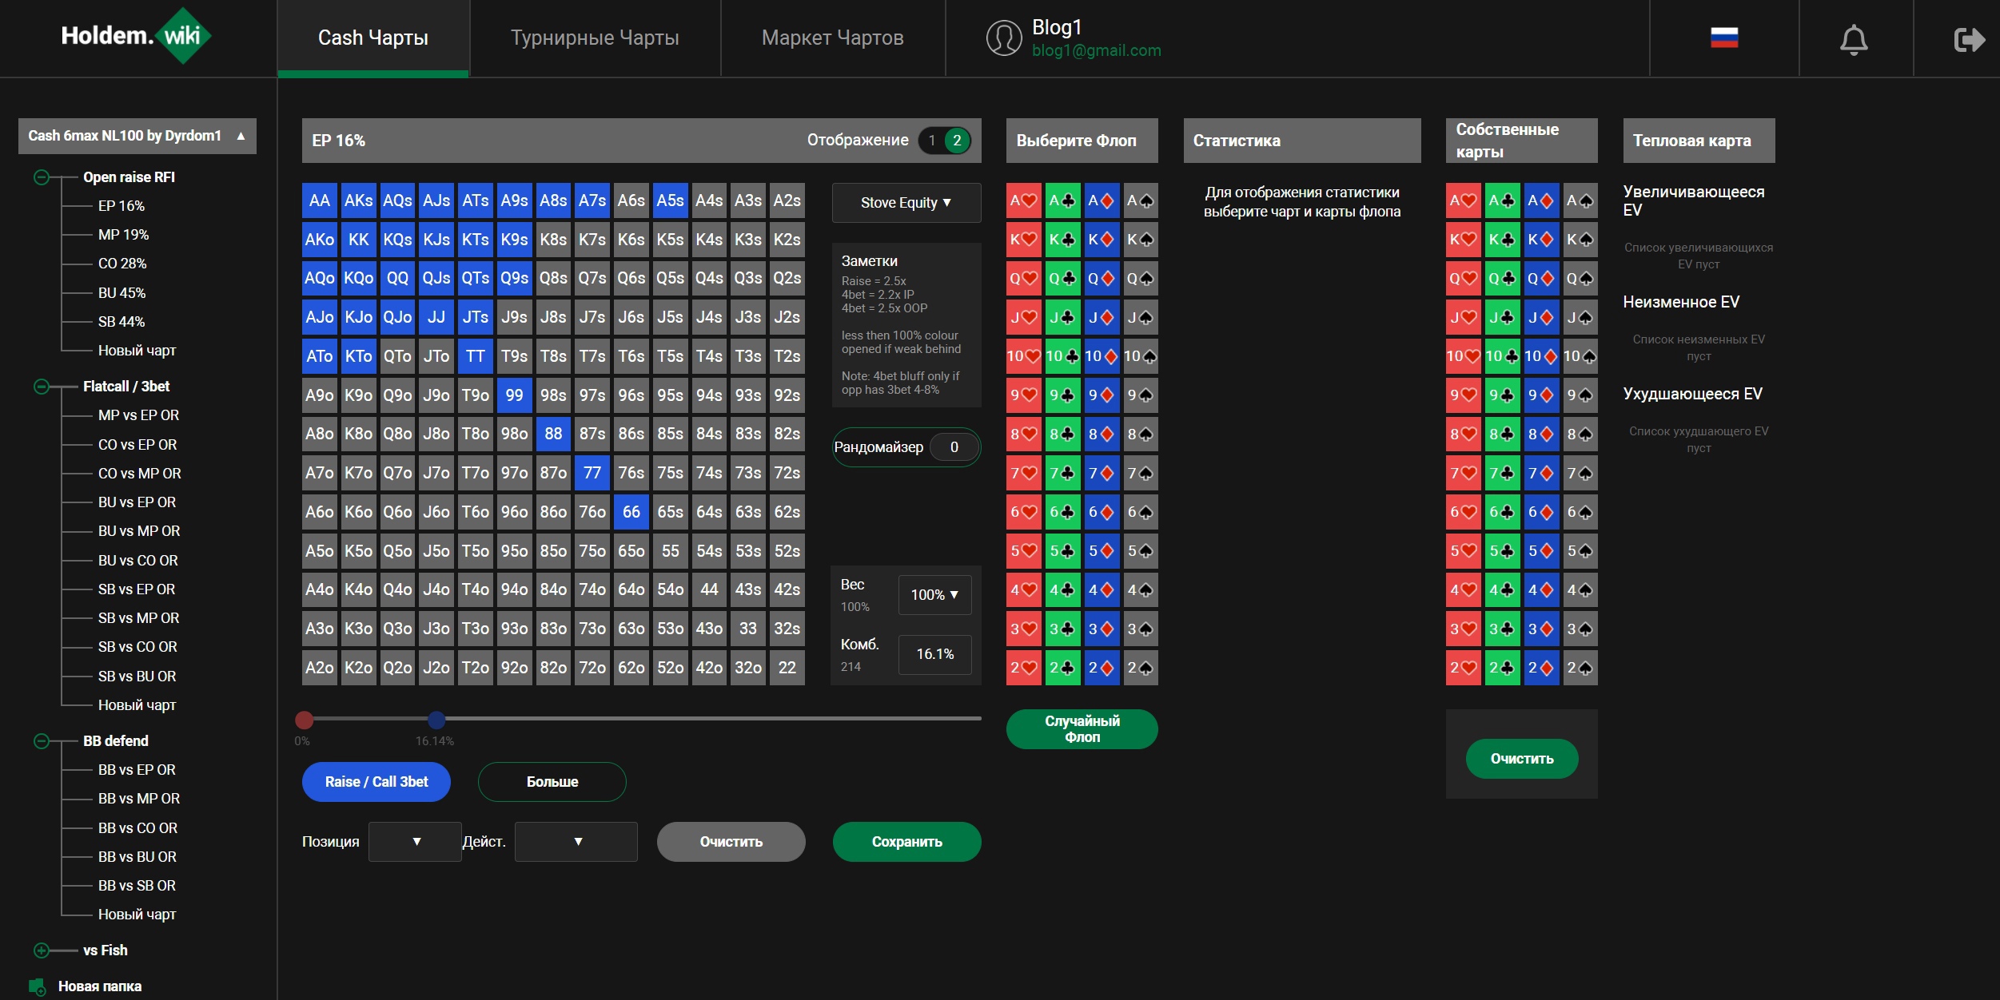Viewport: 2000px width, 1000px height.
Task: Open the Blog1 user profile avatar
Action: click(1003, 38)
